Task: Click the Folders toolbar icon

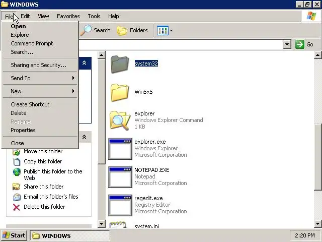Action: click(122, 30)
